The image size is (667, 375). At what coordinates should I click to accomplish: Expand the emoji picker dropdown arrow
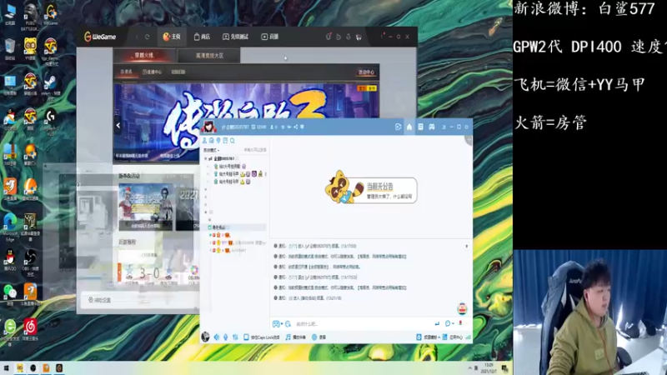282,324
